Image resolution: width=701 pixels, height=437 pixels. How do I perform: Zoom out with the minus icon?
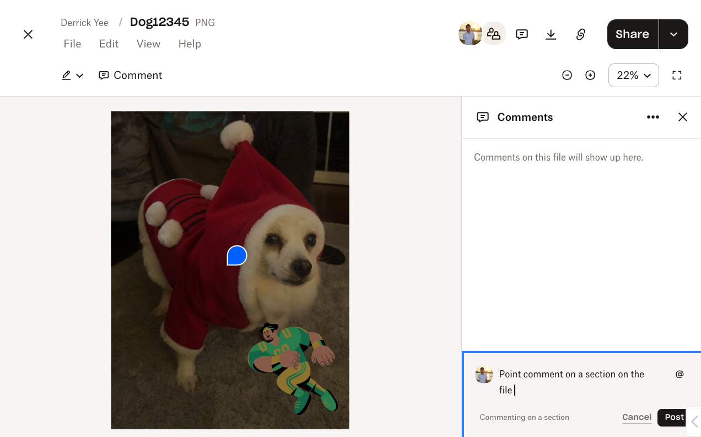(x=567, y=76)
